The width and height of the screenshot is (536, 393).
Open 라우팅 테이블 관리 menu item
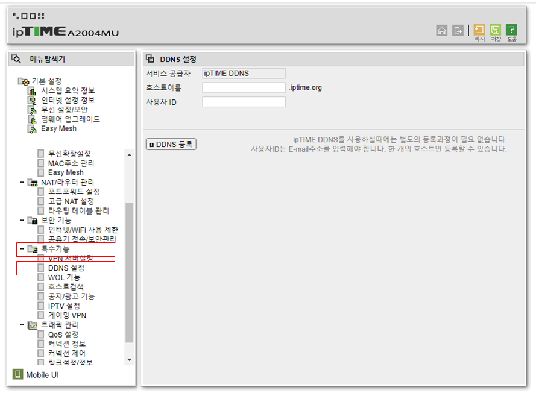tap(78, 211)
